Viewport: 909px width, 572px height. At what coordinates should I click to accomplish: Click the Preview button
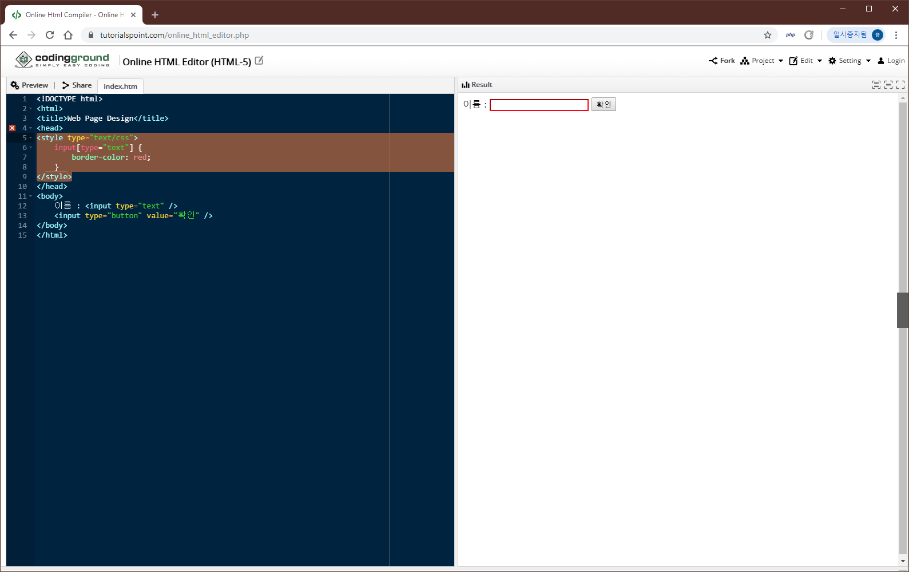click(29, 85)
